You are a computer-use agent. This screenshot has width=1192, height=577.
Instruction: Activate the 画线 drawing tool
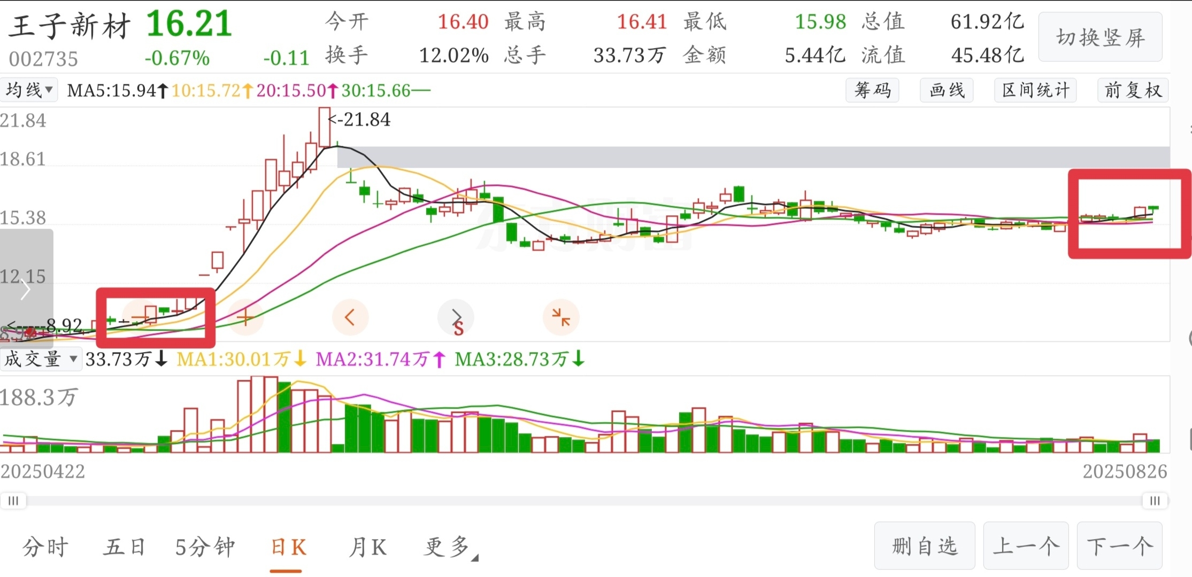pyautogui.click(x=947, y=90)
